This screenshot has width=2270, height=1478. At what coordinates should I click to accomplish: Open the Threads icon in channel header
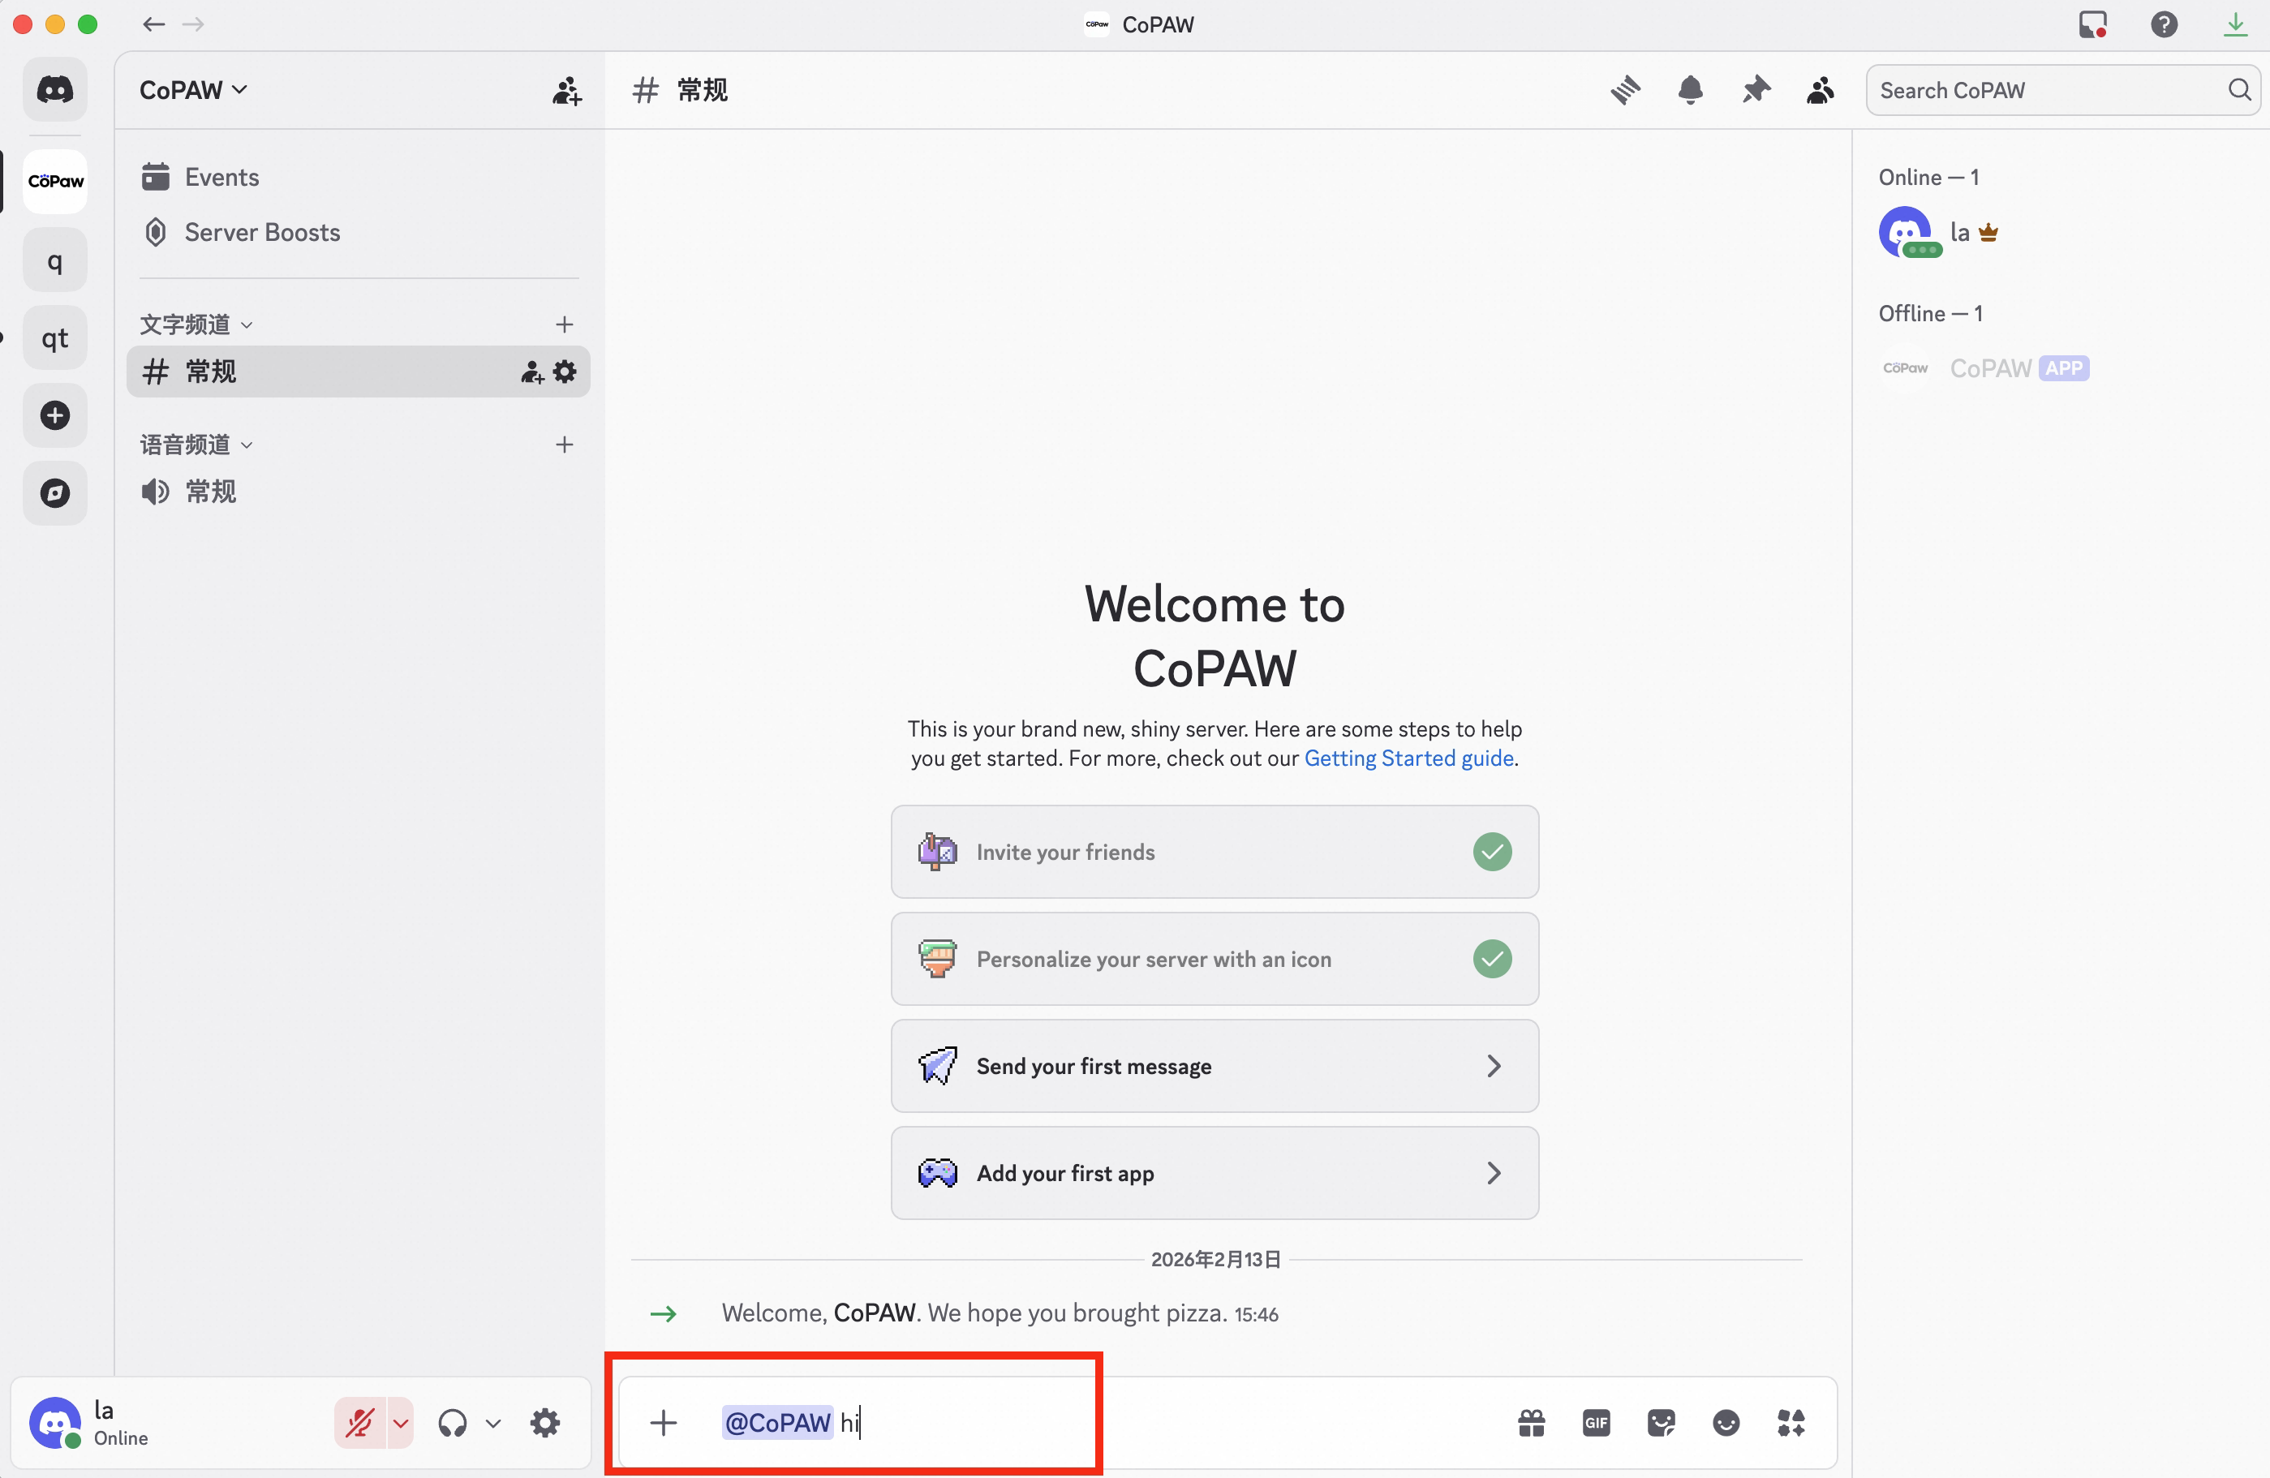pyautogui.click(x=1625, y=91)
